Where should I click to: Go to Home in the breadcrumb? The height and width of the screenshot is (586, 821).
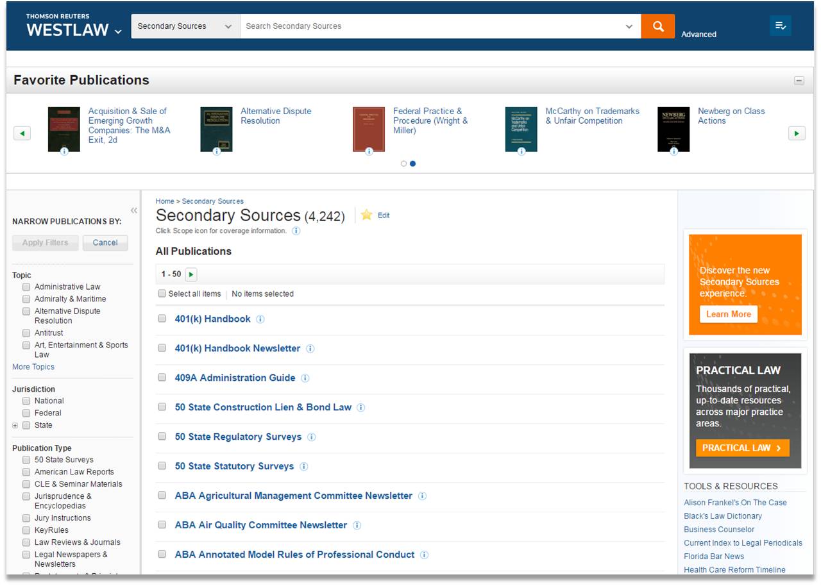tap(165, 201)
